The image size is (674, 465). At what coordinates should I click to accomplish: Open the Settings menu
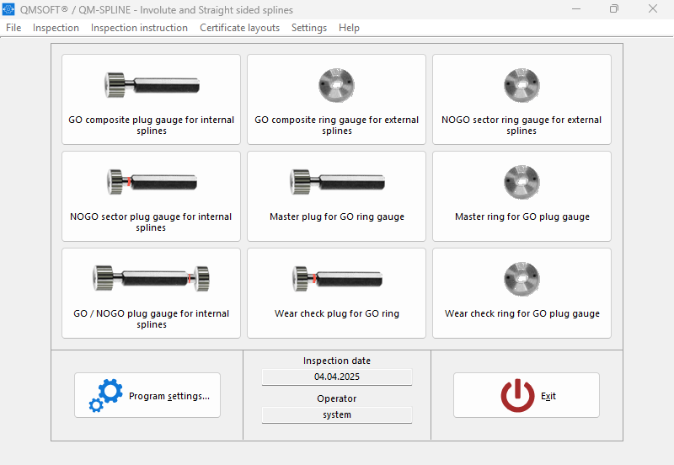point(309,28)
